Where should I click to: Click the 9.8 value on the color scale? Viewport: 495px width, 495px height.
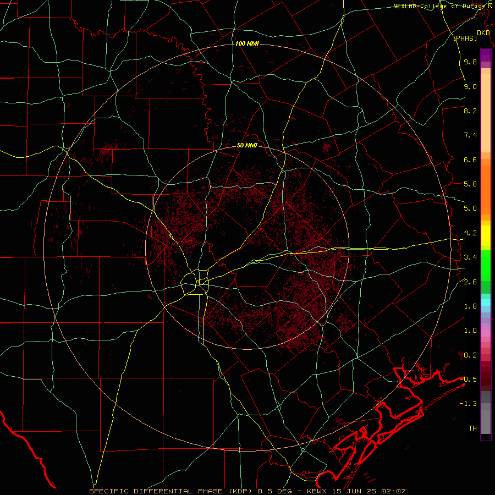[470, 62]
